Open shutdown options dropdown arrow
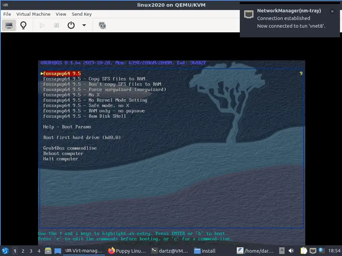The image size is (342, 256). point(84,25)
